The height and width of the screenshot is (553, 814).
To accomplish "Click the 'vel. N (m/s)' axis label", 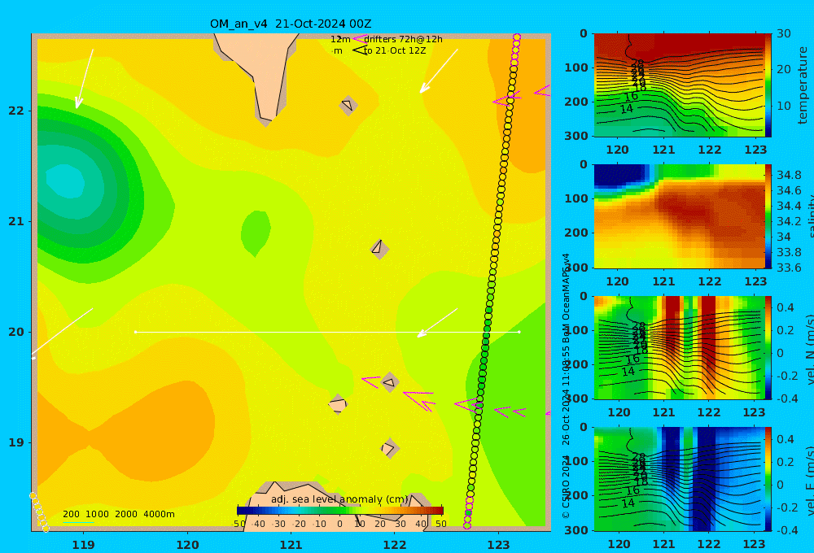I will pyautogui.click(x=811, y=349).
